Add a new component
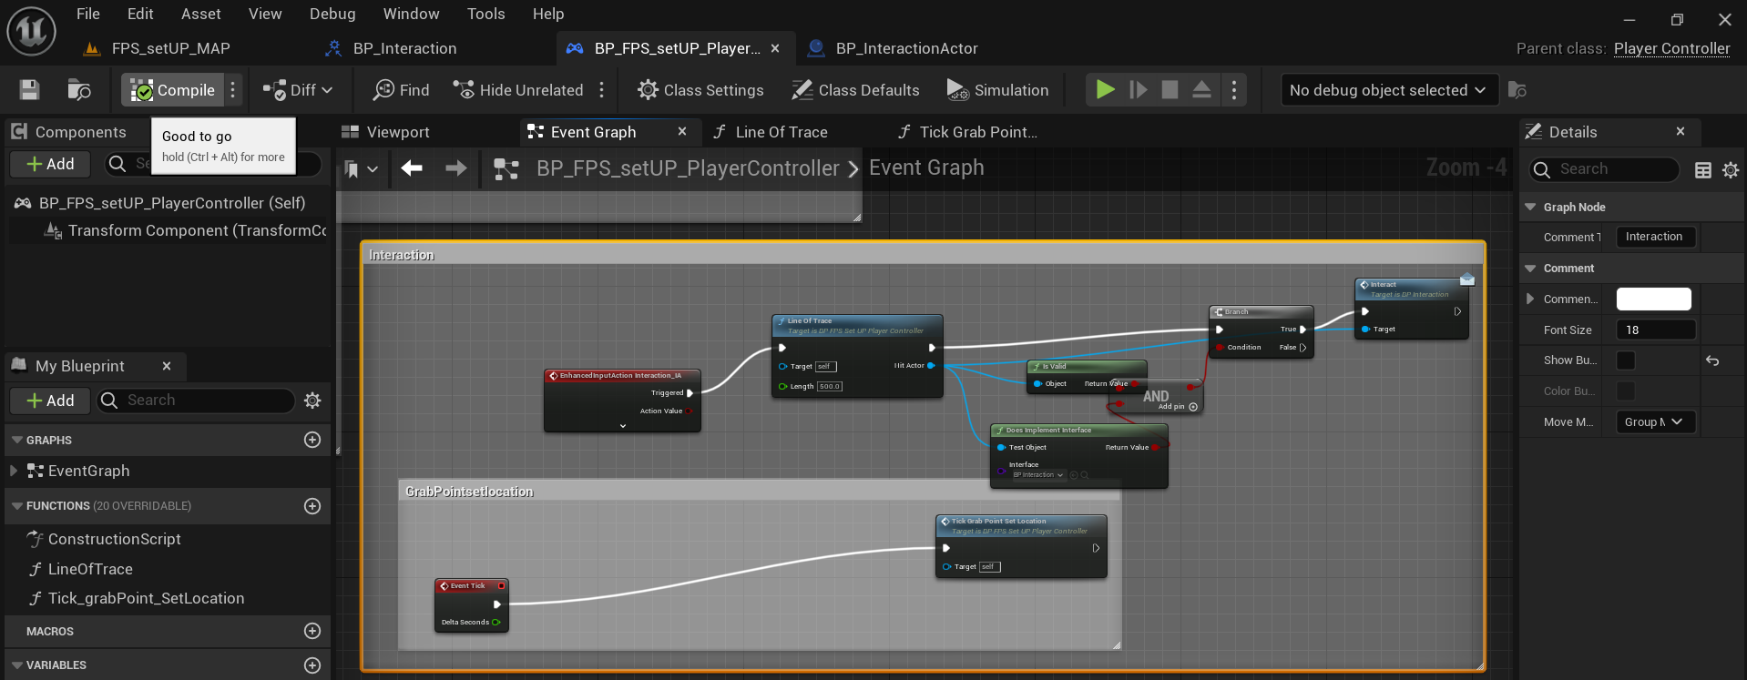 (x=50, y=164)
